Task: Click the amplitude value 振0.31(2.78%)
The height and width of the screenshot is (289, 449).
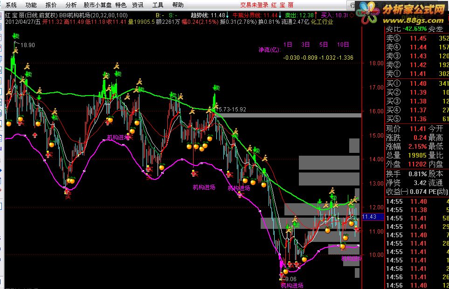Action: 238,22
